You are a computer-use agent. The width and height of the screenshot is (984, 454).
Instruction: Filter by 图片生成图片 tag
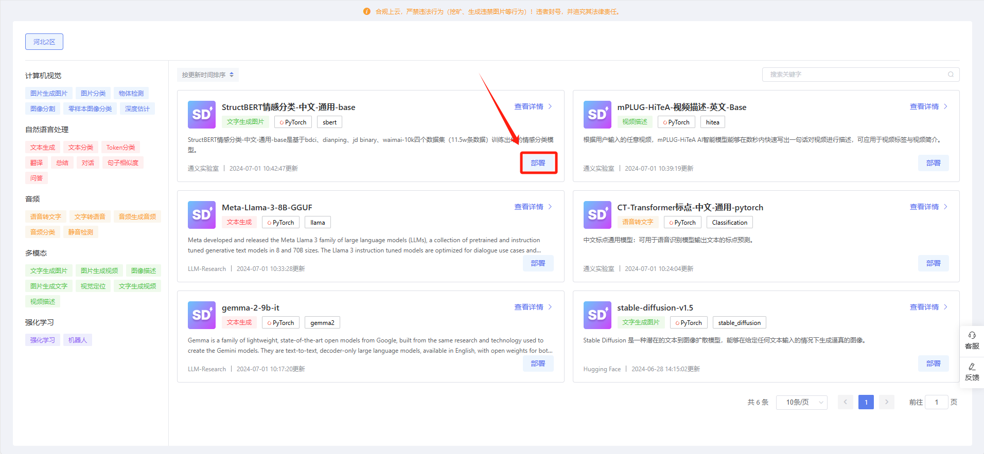[x=49, y=94]
